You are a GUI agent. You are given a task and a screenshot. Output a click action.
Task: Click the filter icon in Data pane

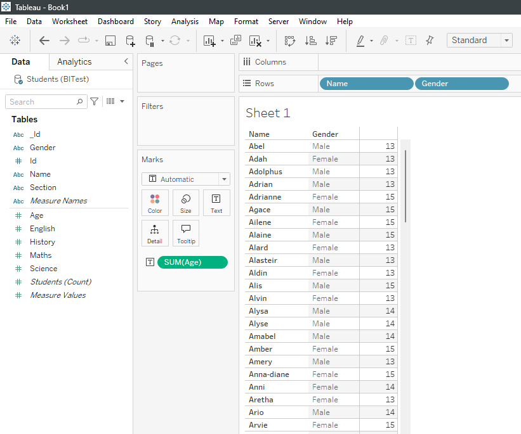tap(95, 101)
